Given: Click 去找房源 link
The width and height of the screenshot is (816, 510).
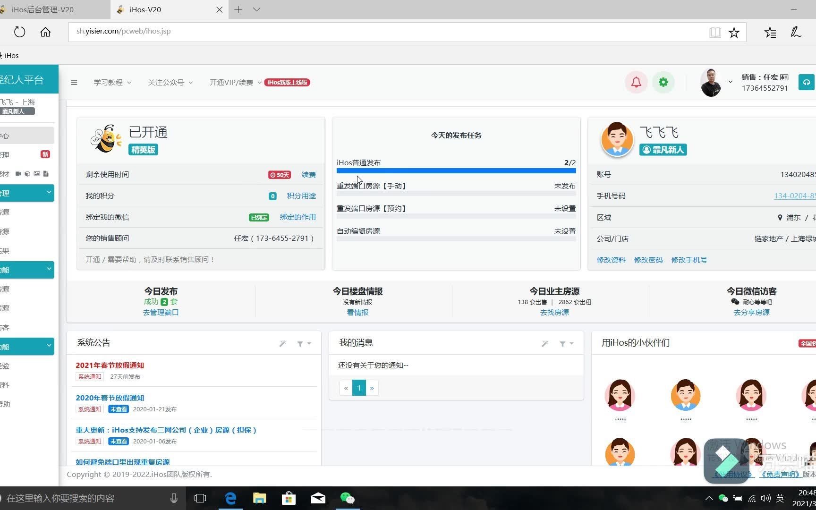Looking at the screenshot, I should click(x=554, y=313).
